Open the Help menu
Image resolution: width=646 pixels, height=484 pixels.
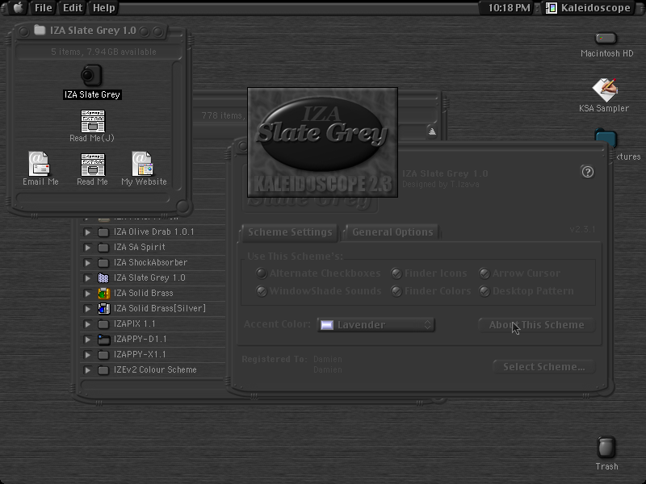pyautogui.click(x=104, y=8)
